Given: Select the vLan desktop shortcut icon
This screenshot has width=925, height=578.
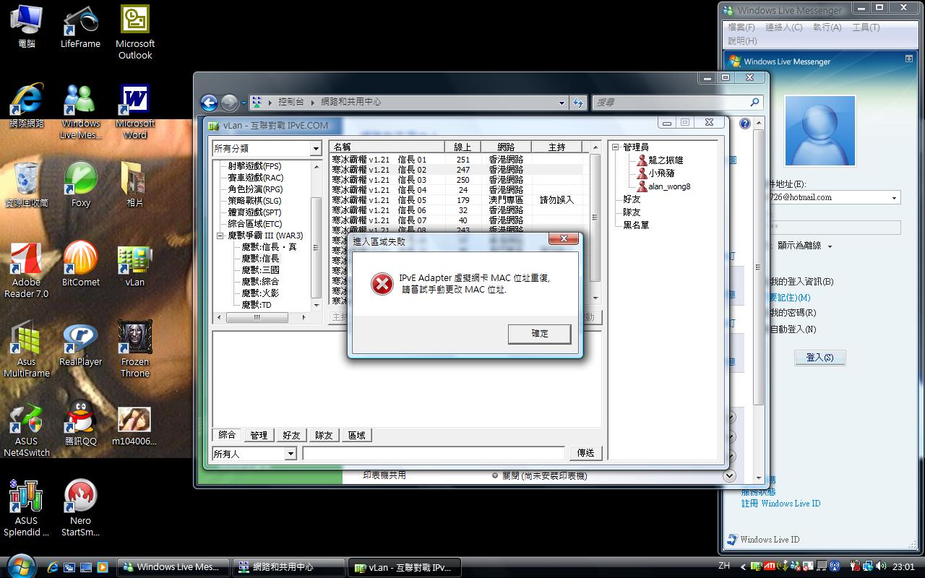Looking at the screenshot, I should point(135,265).
